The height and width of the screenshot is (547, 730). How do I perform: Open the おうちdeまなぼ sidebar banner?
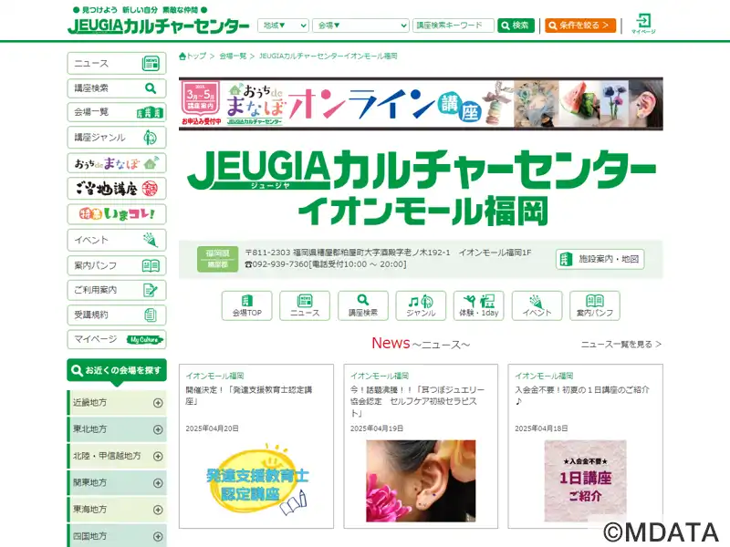click(117, 163)
